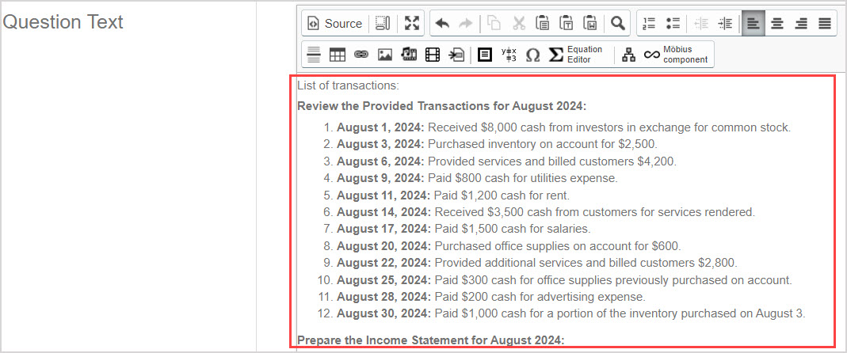Screen dimensions: 847x353
Task: Toggle align left formatting
Action: click(x=754, y=24)
